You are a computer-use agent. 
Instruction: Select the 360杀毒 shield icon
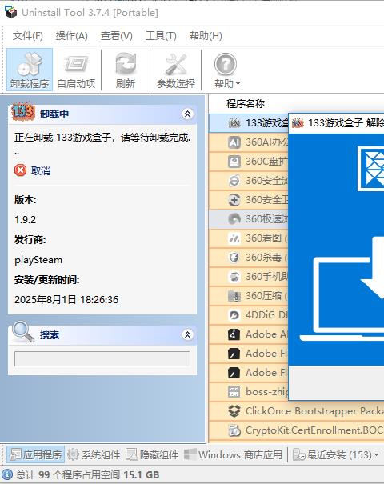[234, 258]
